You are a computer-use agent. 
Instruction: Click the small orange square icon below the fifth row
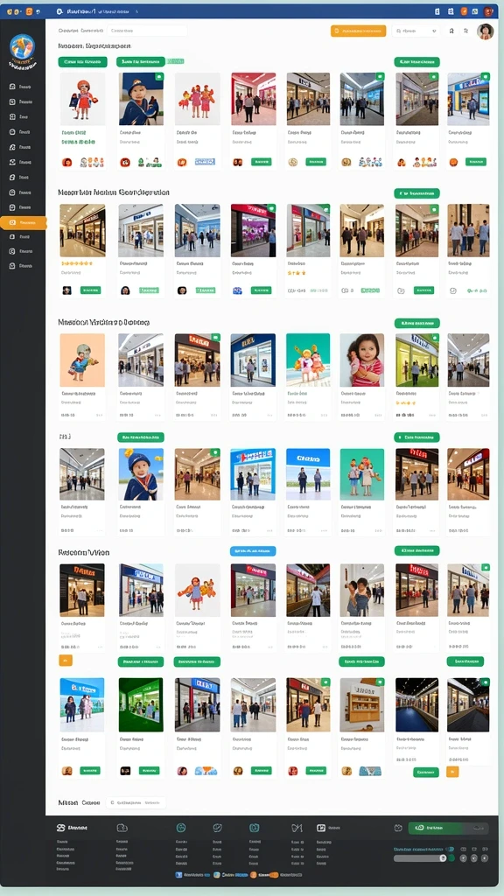pyautogui.click(x=66, y=661)
